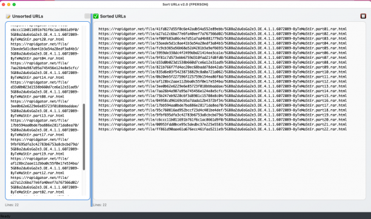
Task: Select the part22.rar.html line in Sorted URLs
Action: tap(222, 129)
